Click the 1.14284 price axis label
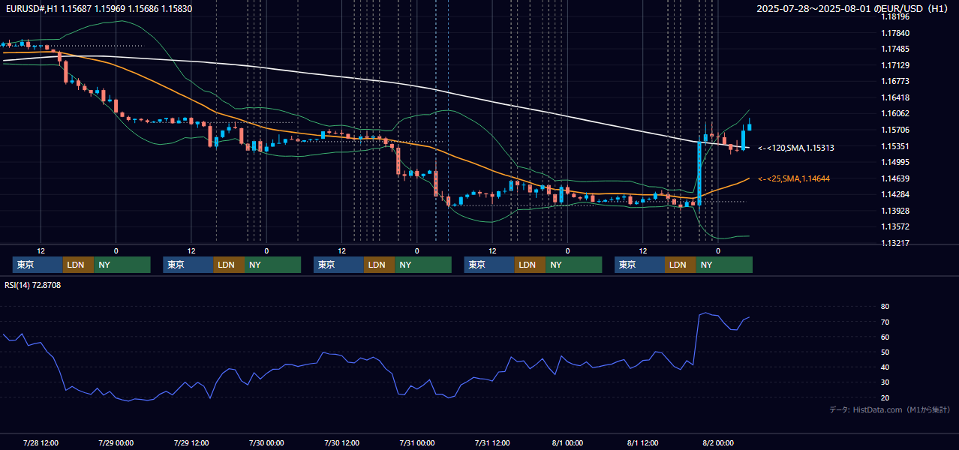The height and width of the screenshot is (450, 959). pos(894,194)
